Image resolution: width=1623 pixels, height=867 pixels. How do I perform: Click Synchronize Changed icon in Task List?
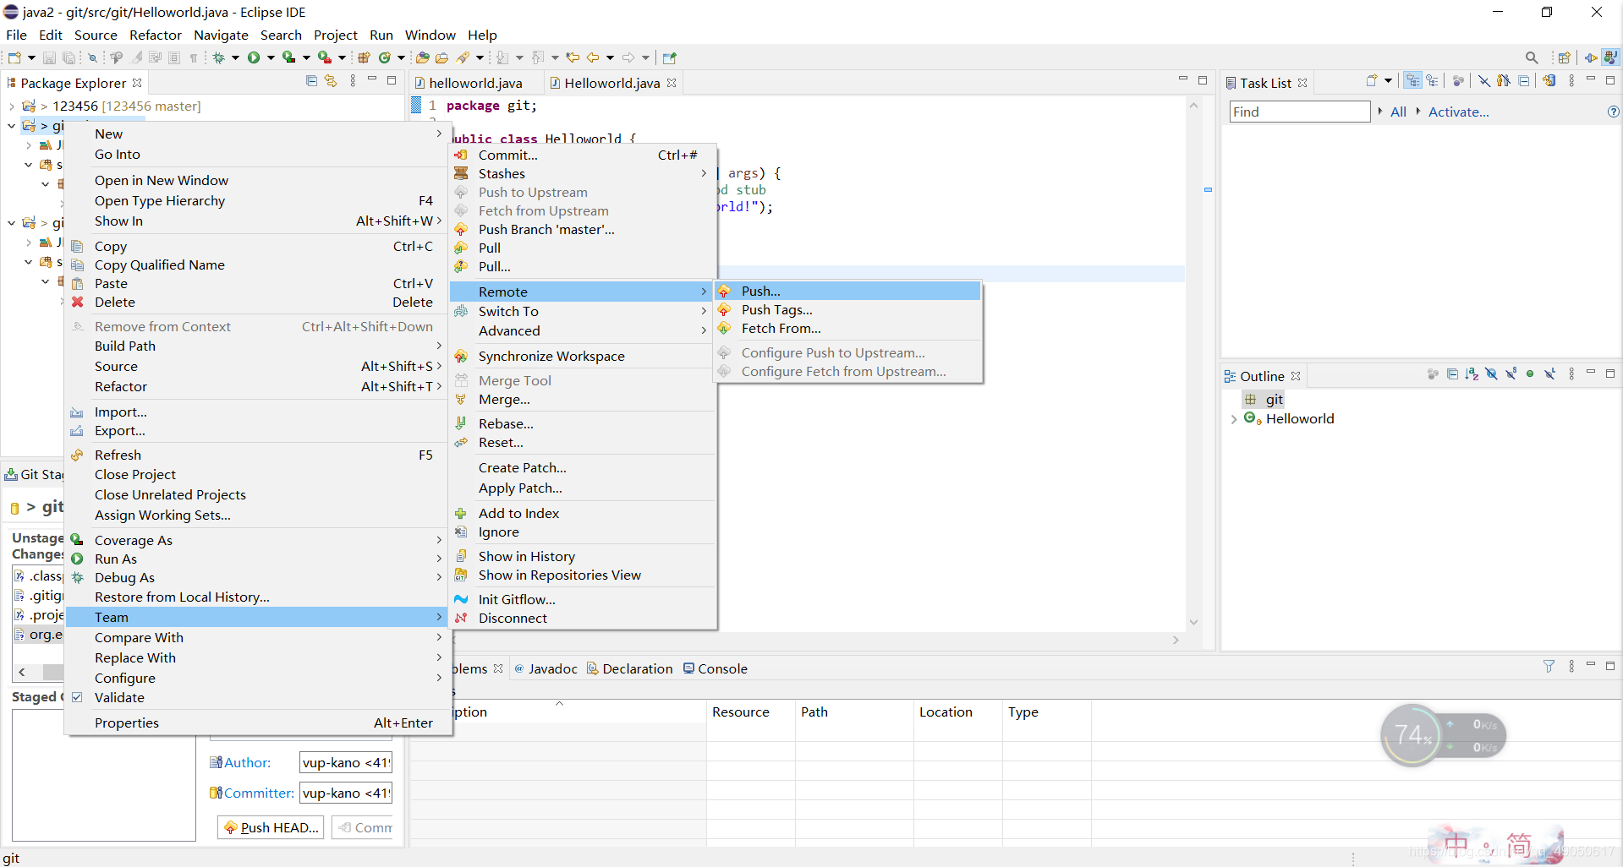(x=1548, y=81)
